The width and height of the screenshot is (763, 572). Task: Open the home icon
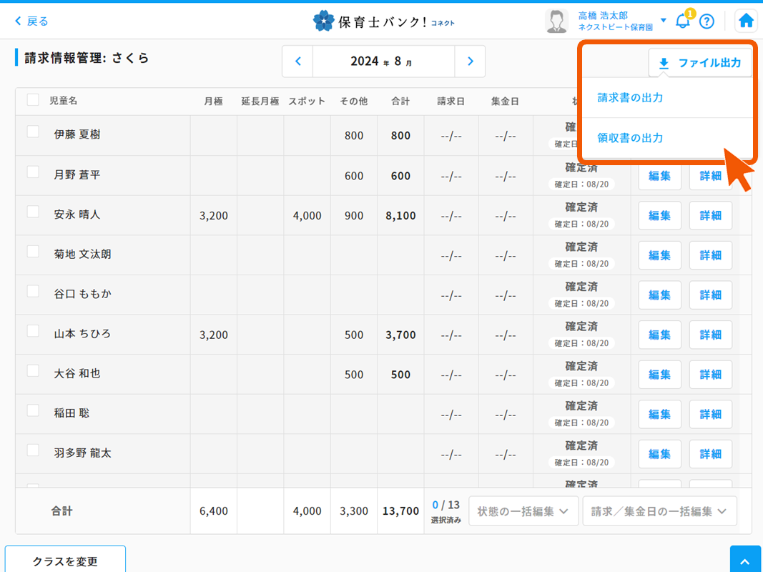pyautogui.click(x=746, y=21)
